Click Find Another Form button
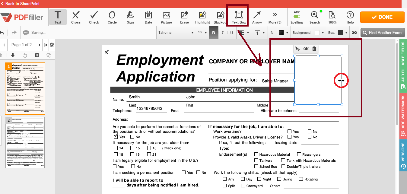The height and width of the screenshot is (194, 407). 382,33
